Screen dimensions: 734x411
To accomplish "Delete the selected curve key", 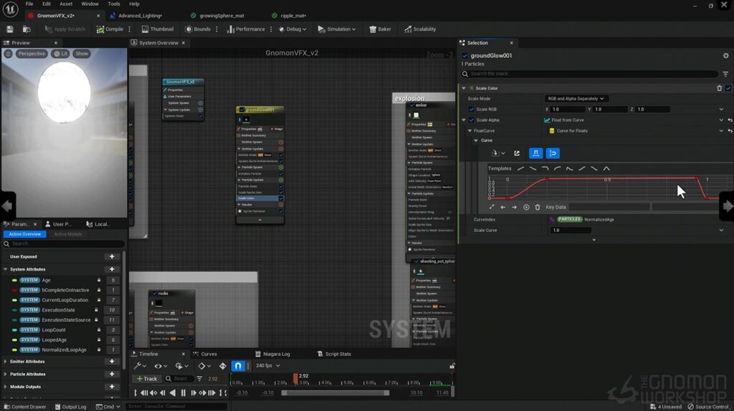I will point(538,207).
